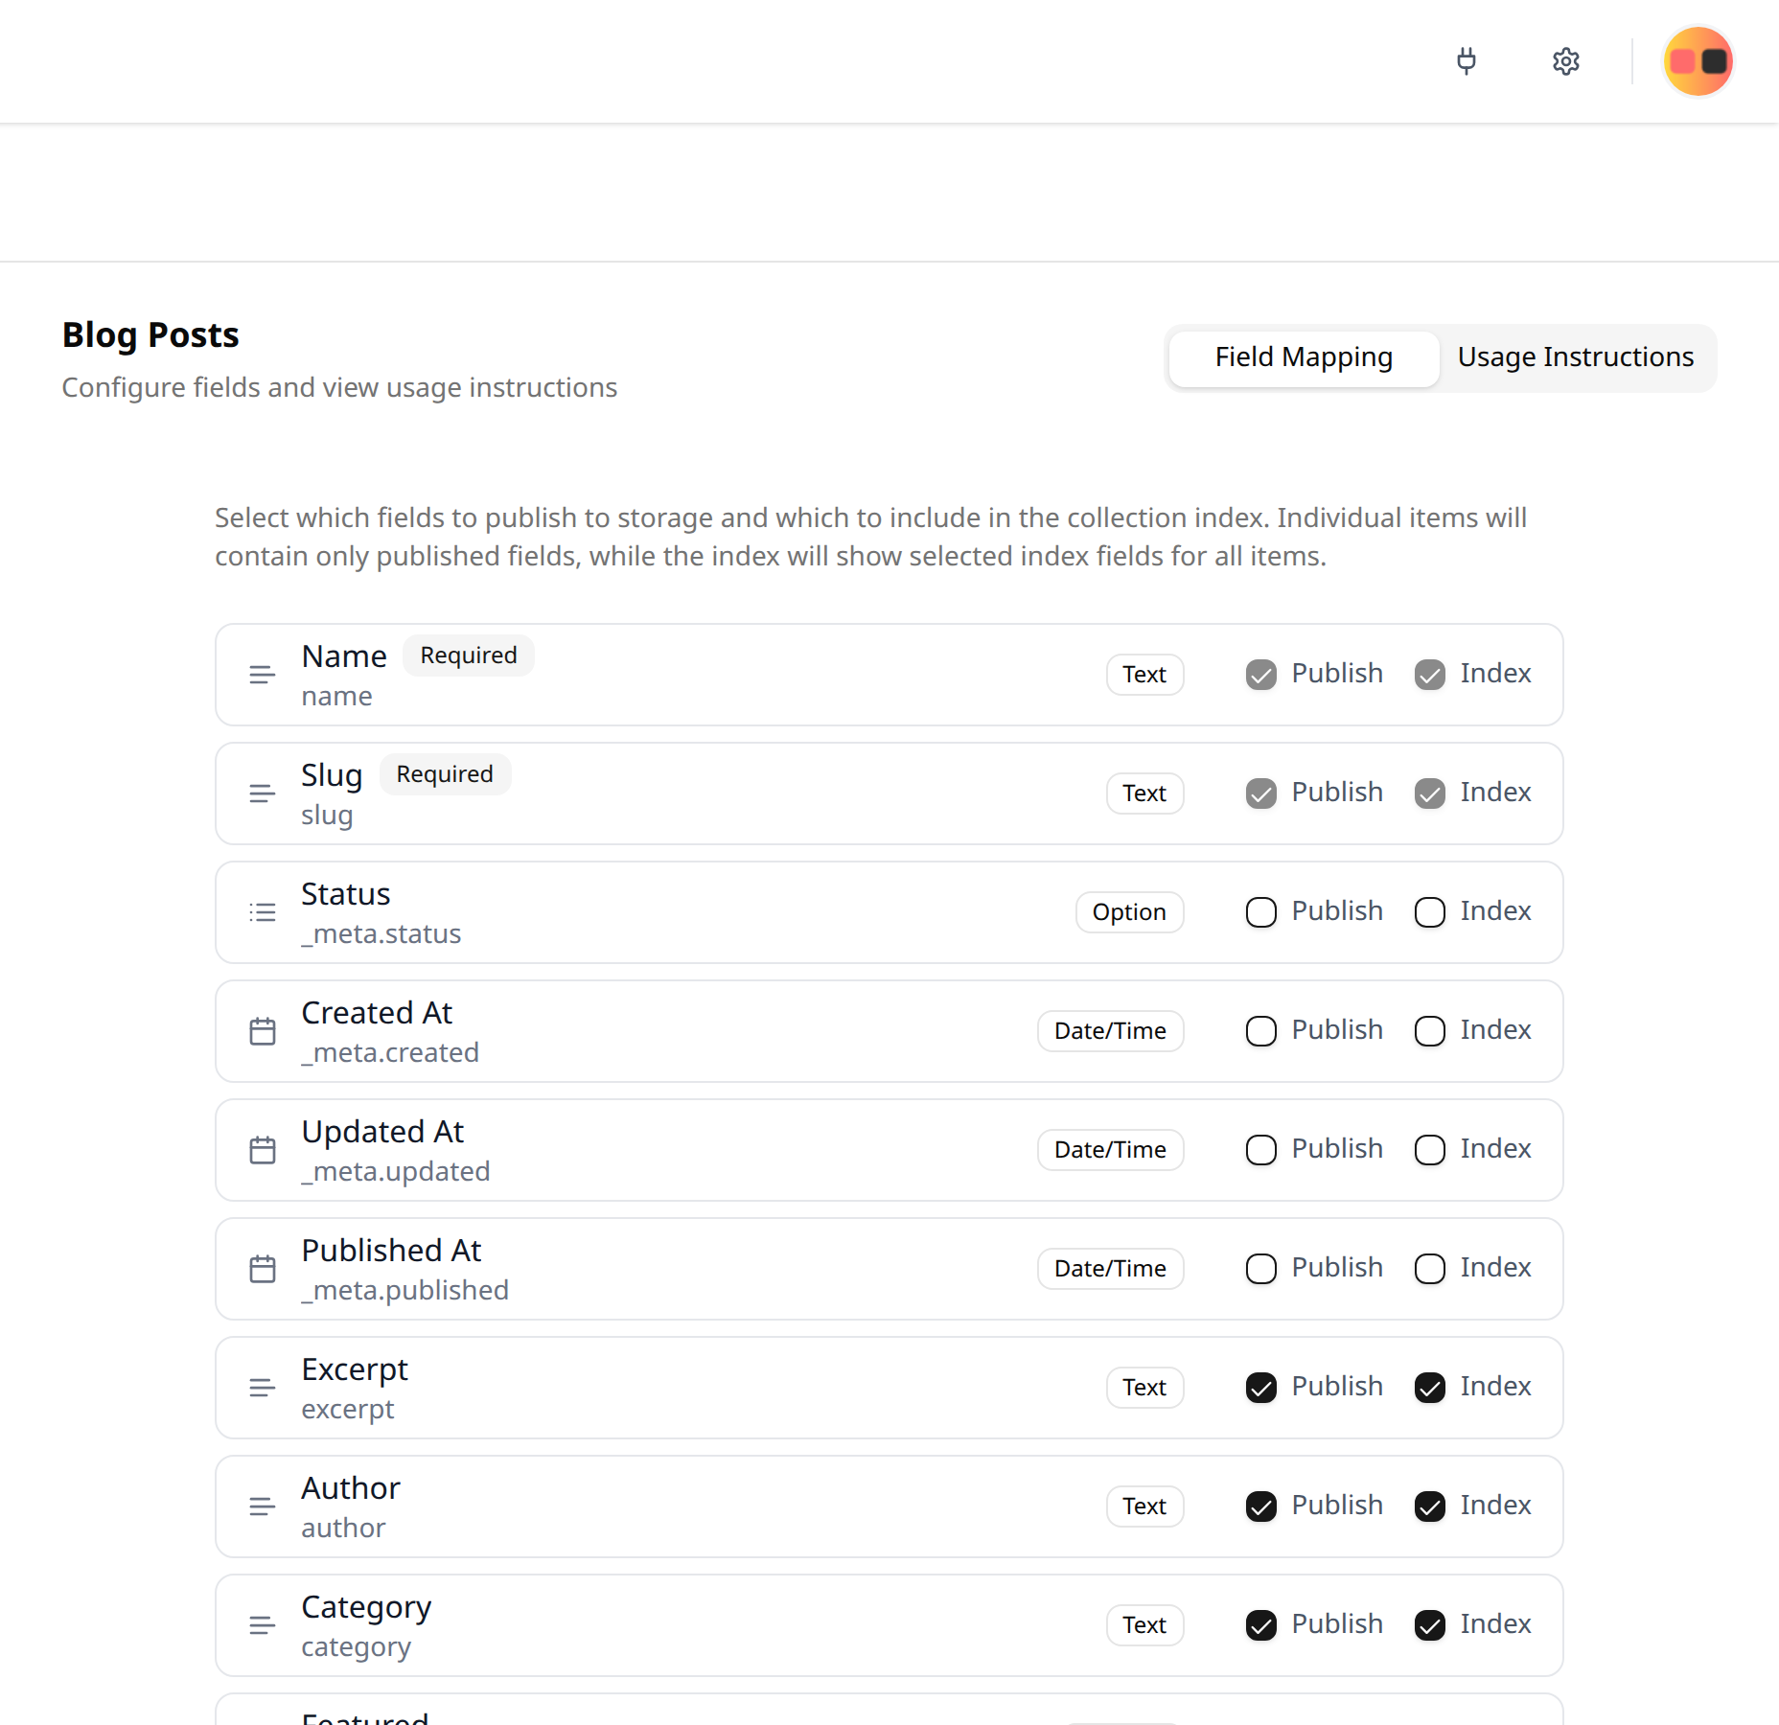Click the plug connections icon in header
The image size is (1779, 1725).
pos(1466,61)
